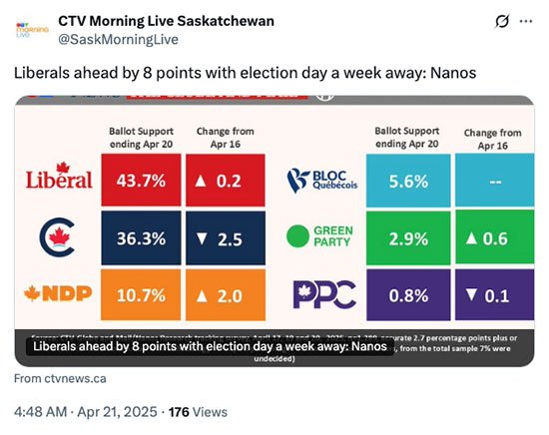Image resolution: width=549 pixels, height=435 pixels.
Task: Click the Grok slashed-circle icon
Action: [x=502, y=21]
